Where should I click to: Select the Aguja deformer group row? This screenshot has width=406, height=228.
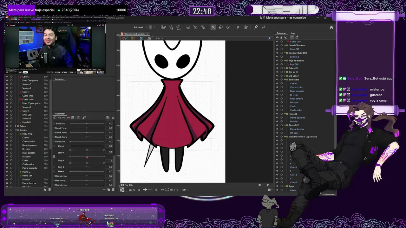[291, 186]
